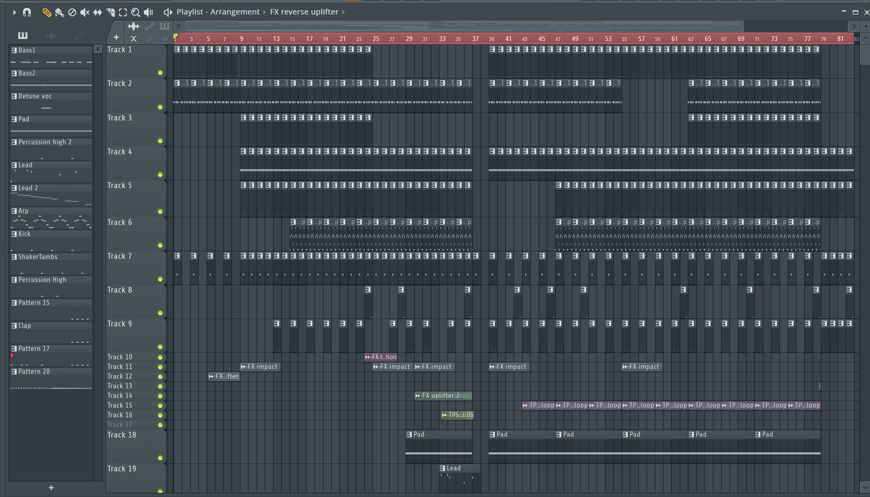Toggle Track 10 mute LED
The image size is (870, 497).
pos(160,358)
